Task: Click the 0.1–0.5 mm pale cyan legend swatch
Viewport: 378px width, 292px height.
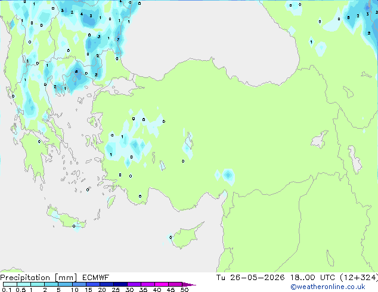Action: coord(10,284)
